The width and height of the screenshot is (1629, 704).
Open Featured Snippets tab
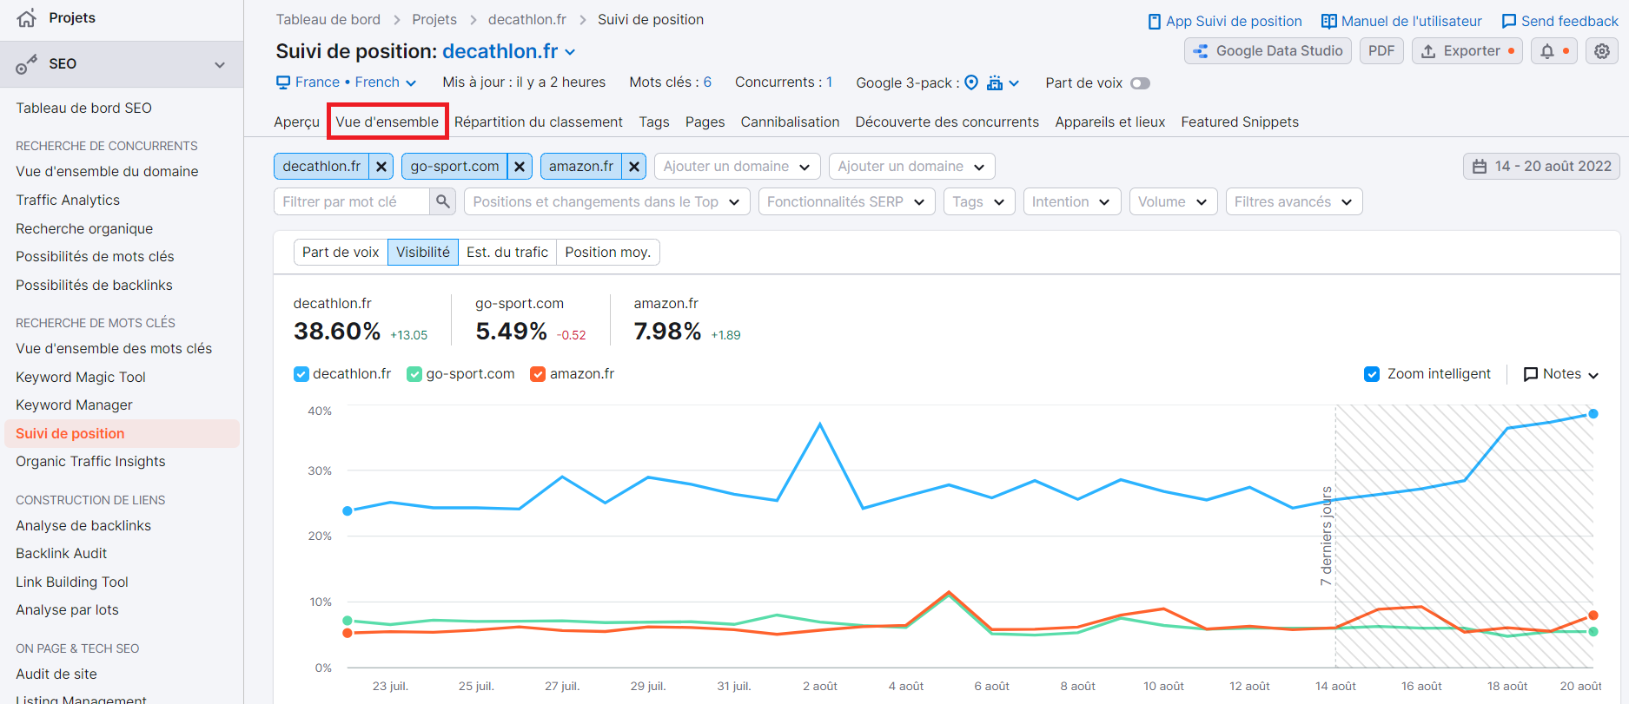point(1240,122)
